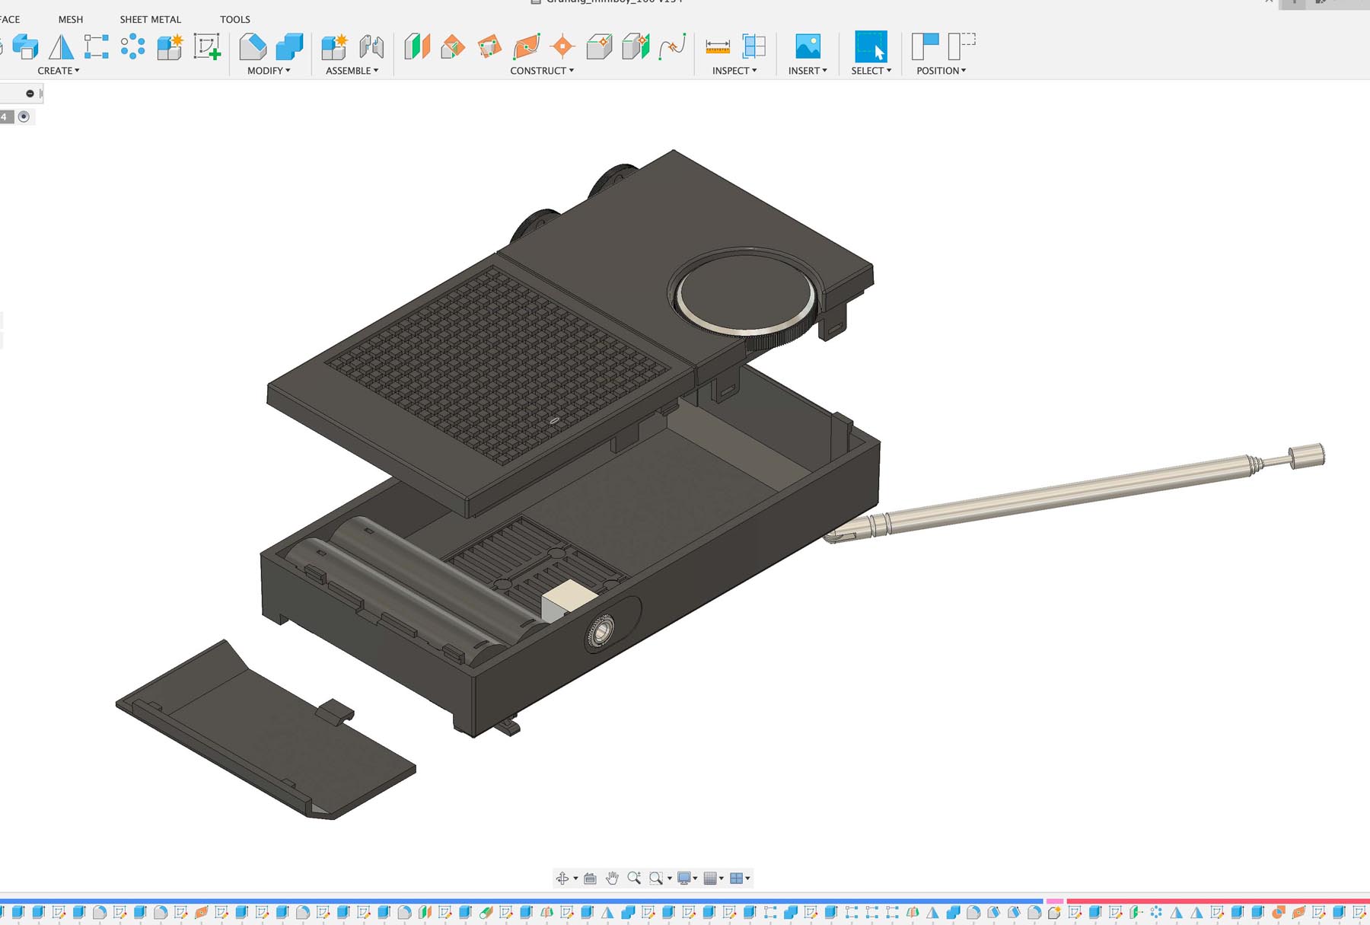Viewport: 1370px width, 925px height.
Task: Expand the POSITION dropdown
Action: pos(941,71)
